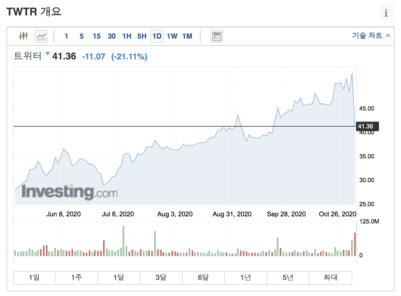This screenshot has width=401, height=296.
Task: Switch to 1M interval
Action: coord(187,36)
